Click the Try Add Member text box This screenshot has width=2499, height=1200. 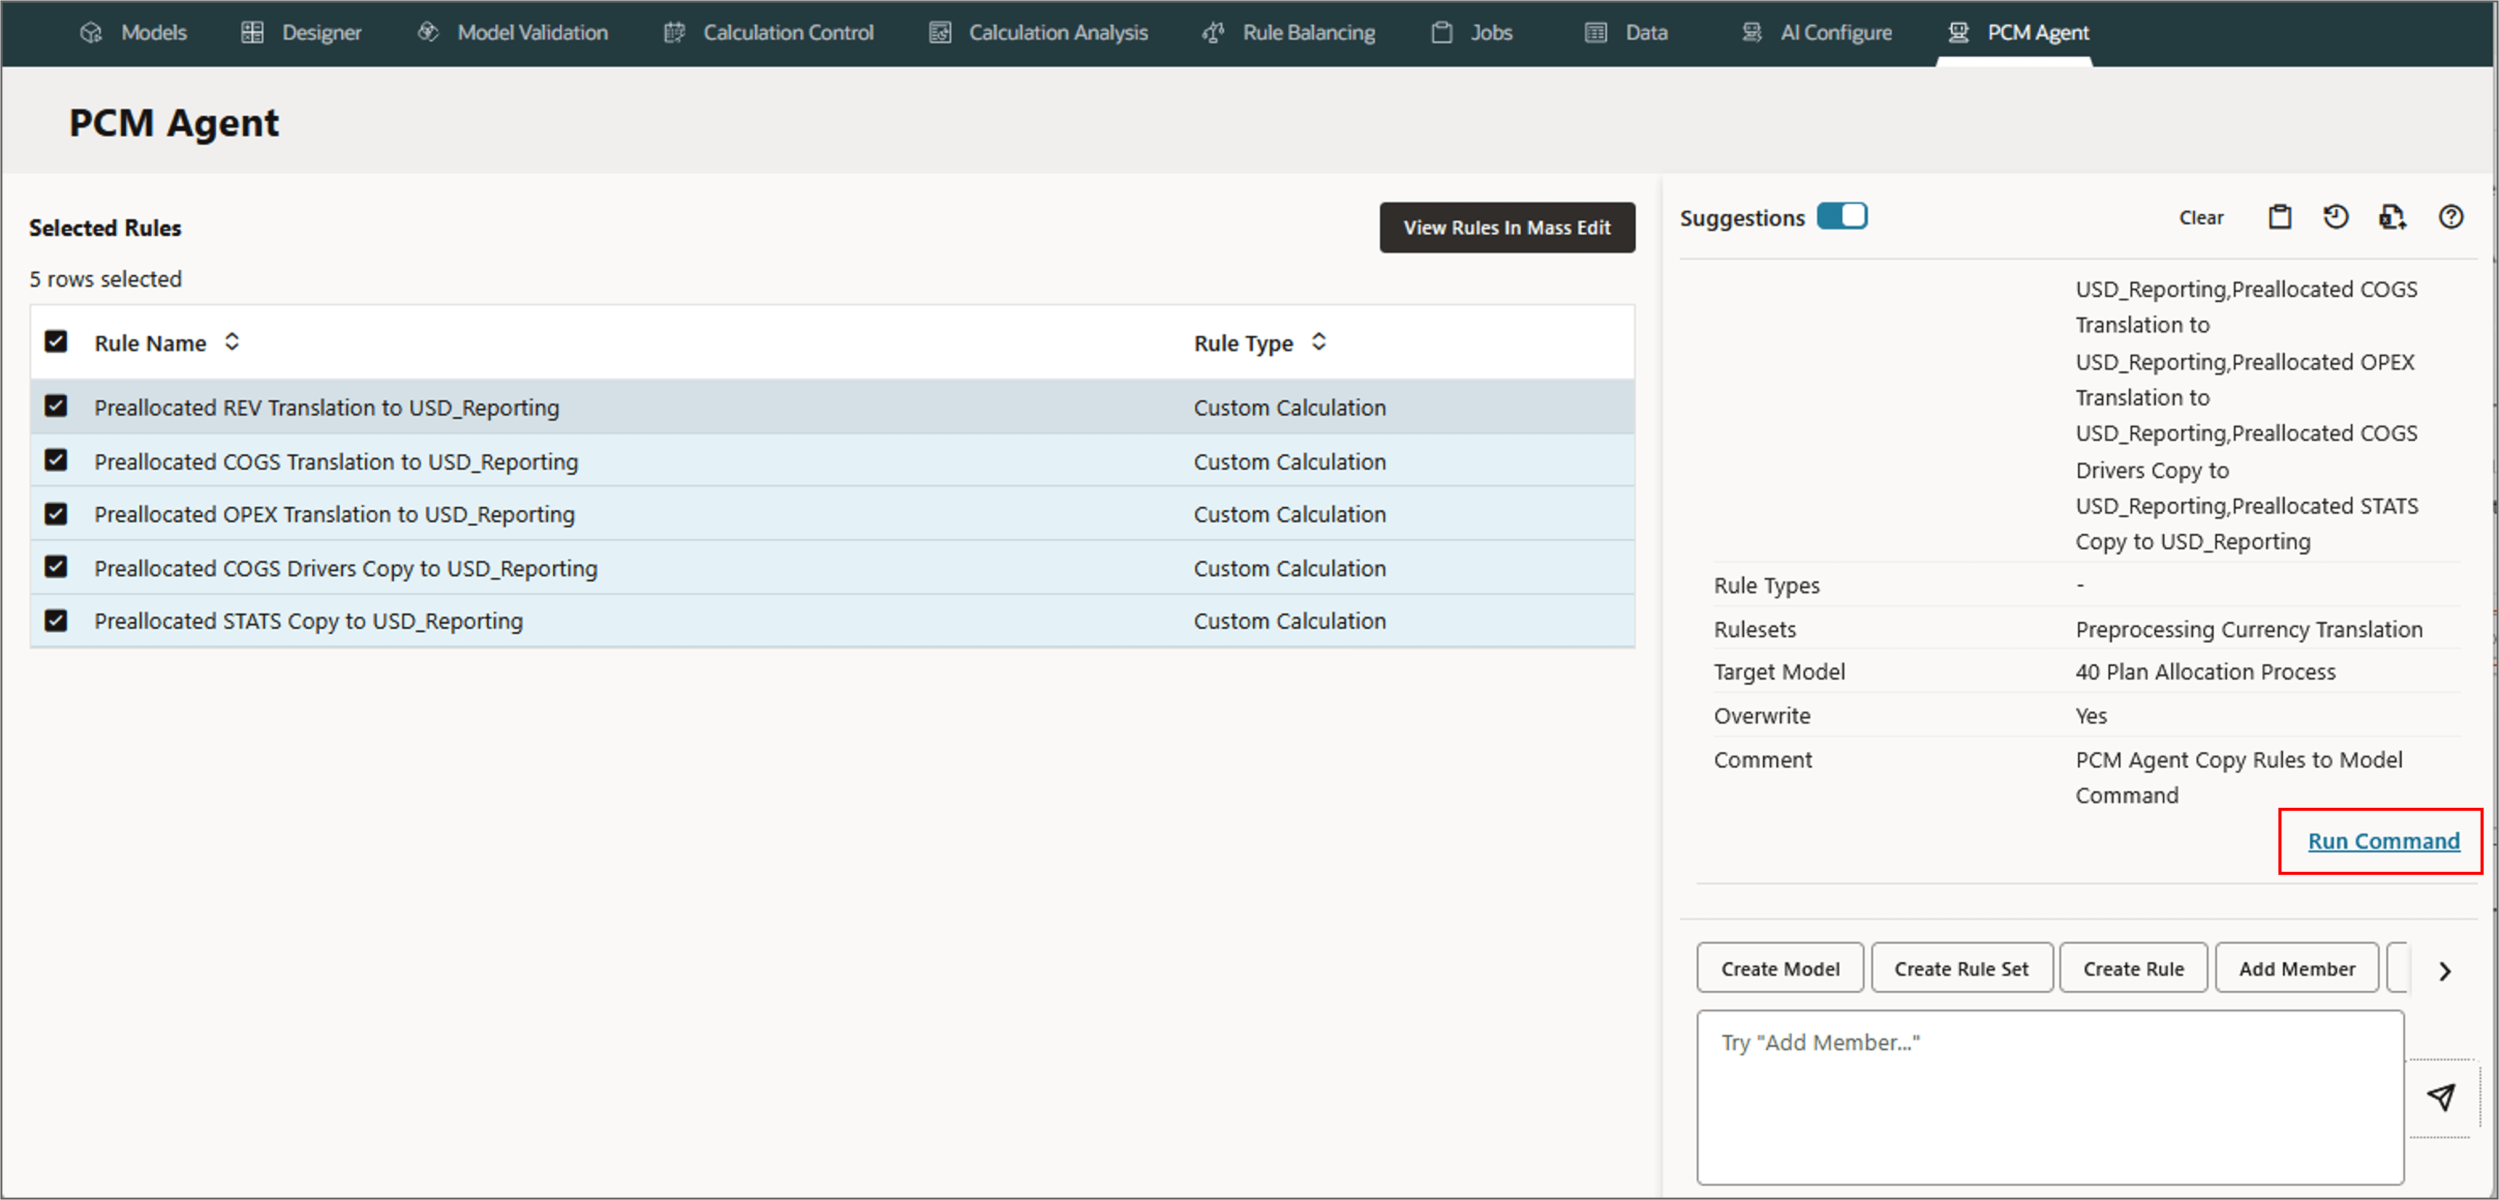pyautogui.click(x=2049, y=1097)
